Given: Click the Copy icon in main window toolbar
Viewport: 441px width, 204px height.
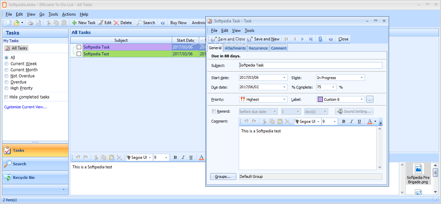Looking at the screenshot, I should coord(56,23).
